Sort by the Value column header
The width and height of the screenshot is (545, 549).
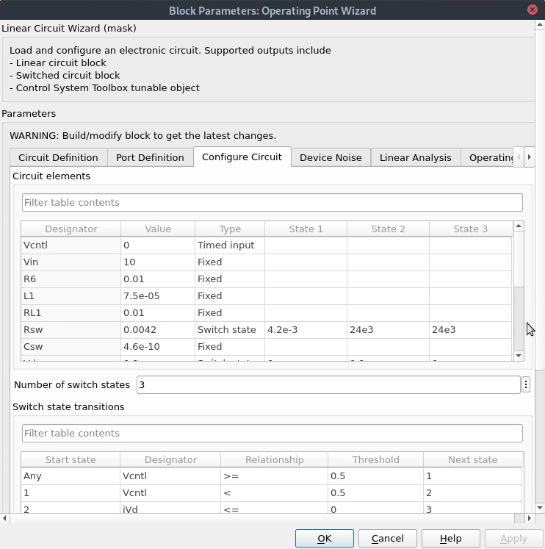click(158, 229)
